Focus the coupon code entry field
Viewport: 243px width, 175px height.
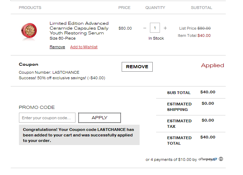click(47, 118)
